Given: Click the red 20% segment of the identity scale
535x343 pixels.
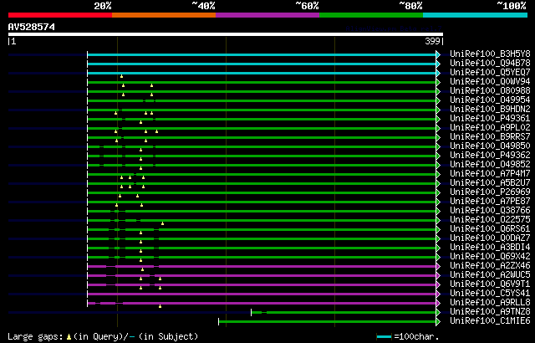Looking at the screenshot, I should [60, 15].
